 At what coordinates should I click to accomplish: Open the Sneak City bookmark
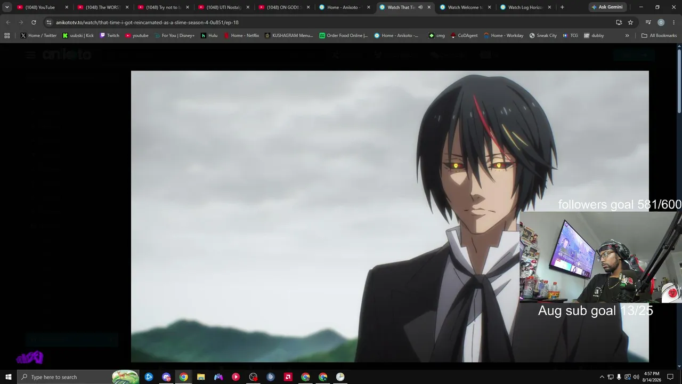point(543,36)
